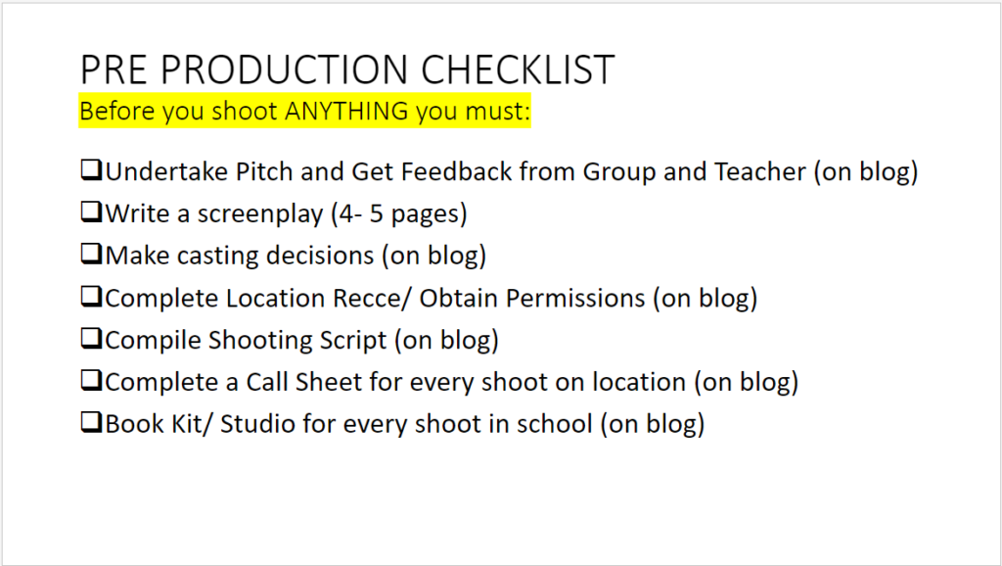Image resolution: width=1002 pixels, height=566 pixels.
Task: Toggle the Make casting decisions checkbox
Action: pyautogui.click(x=91, y=254)
